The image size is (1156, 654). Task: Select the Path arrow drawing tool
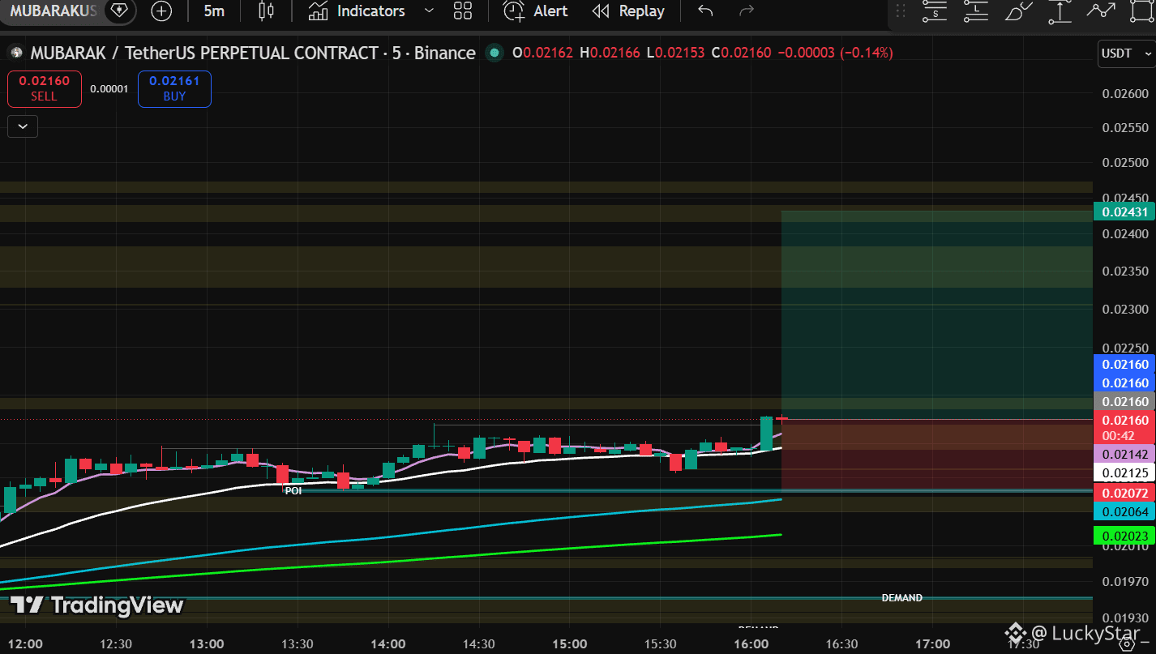pos(1101,11)
